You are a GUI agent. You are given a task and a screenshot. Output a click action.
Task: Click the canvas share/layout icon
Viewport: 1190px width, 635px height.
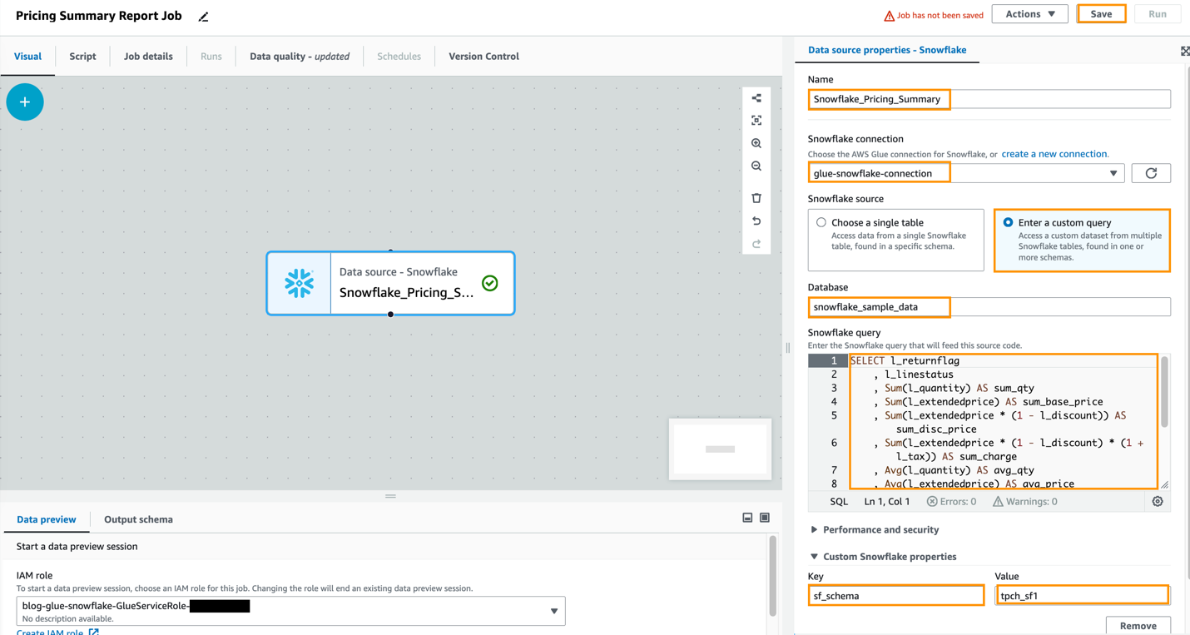756,98
